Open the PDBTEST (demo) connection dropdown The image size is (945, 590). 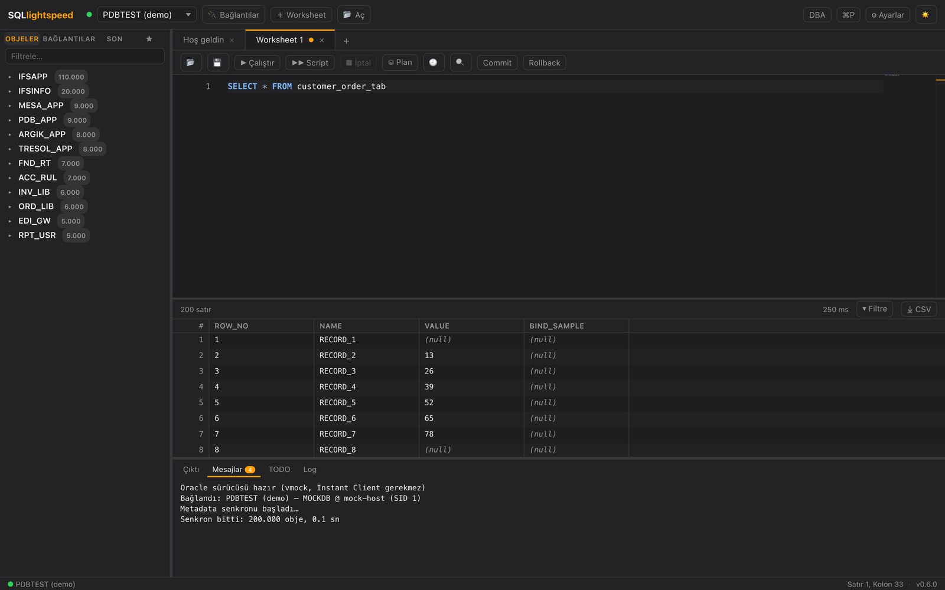tap(146, 15)
